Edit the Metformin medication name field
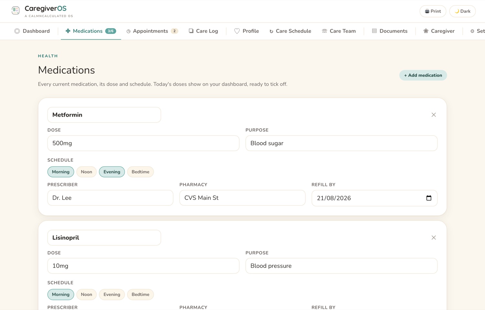The height and width of the screenshot is (310, 485). point(104,115)
